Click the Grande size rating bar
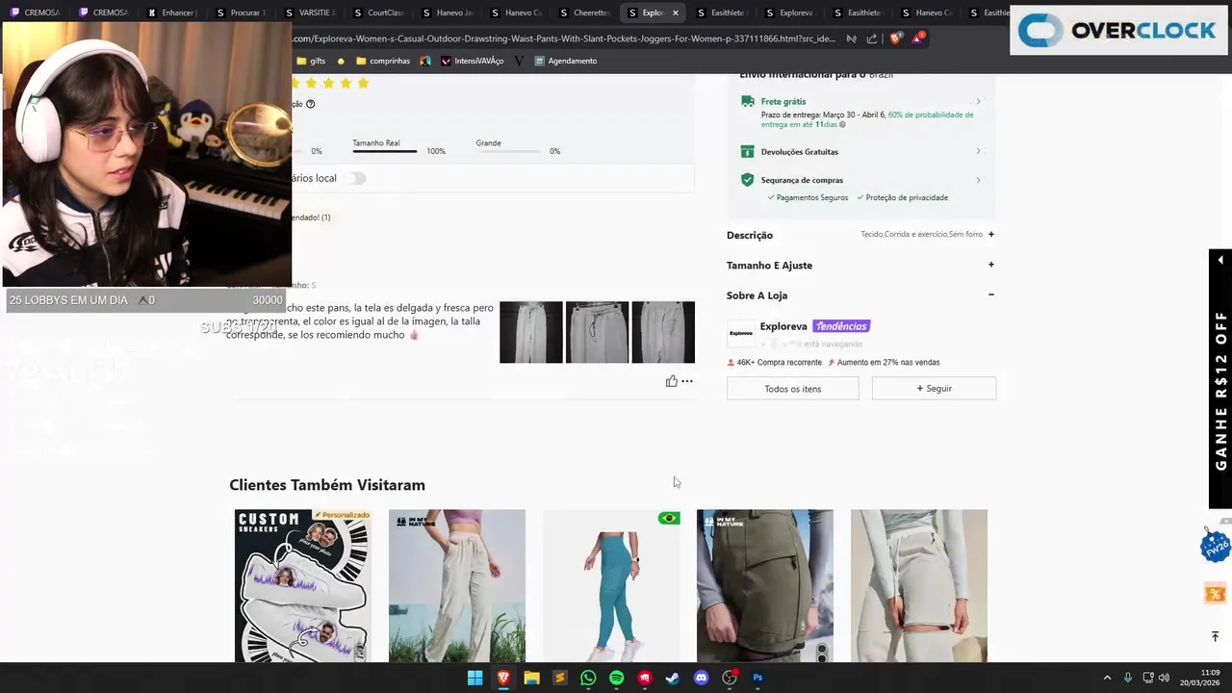The image size is (1232, 693). 508,151
